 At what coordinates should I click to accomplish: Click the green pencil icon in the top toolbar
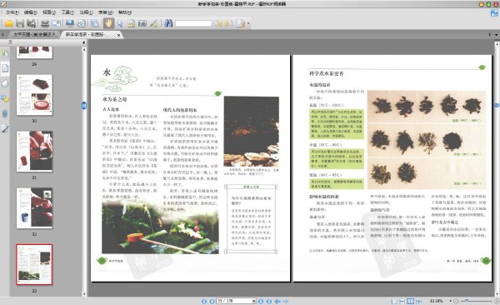tap(153, 23)
